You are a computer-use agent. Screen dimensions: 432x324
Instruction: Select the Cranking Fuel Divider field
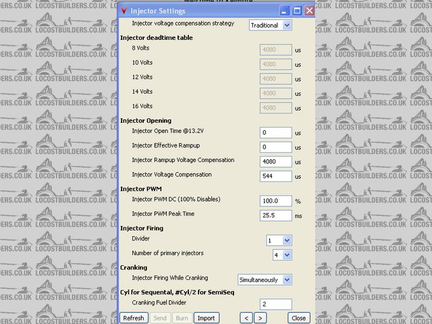tap(275, 304)
